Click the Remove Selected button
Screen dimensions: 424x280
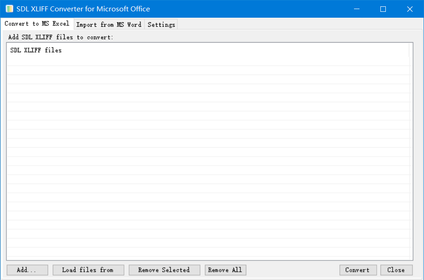(164, 270)
